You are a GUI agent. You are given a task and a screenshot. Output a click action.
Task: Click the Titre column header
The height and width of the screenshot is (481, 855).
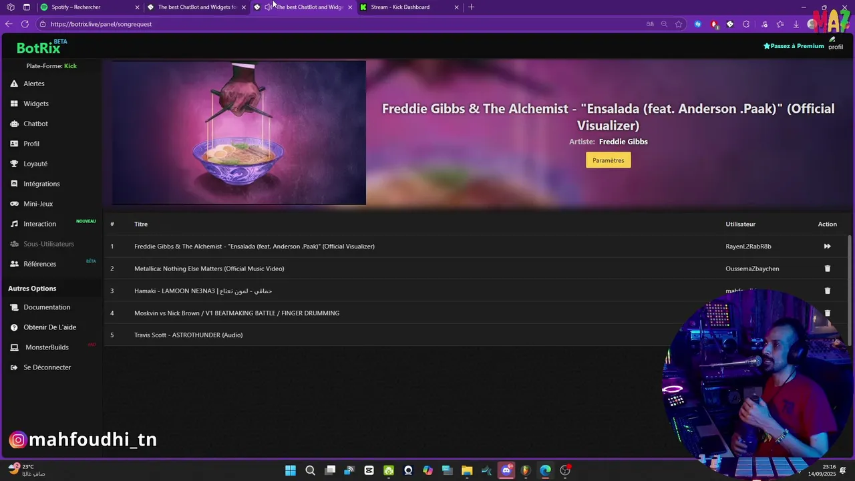point(141,224)
